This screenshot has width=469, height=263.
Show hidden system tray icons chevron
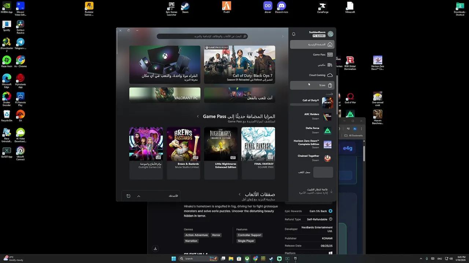coord(421,259)
